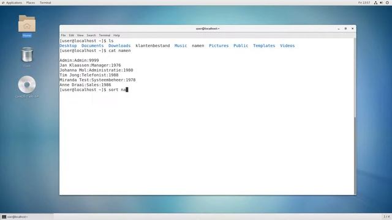
Task: Click the line Anne Draai:Sales:1986
Action: tap(85, 85)
